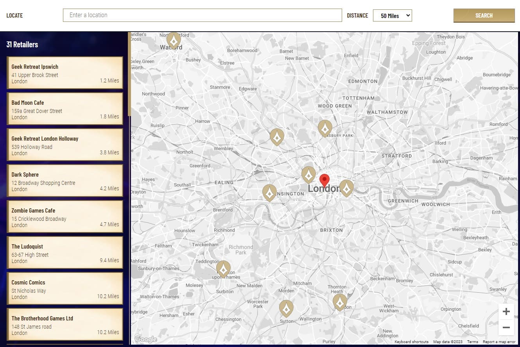Click the retailer marker near Kingston upon Thames
This screenshot has width=520, height=347.
pyautogui.click(x=223, y=269)
